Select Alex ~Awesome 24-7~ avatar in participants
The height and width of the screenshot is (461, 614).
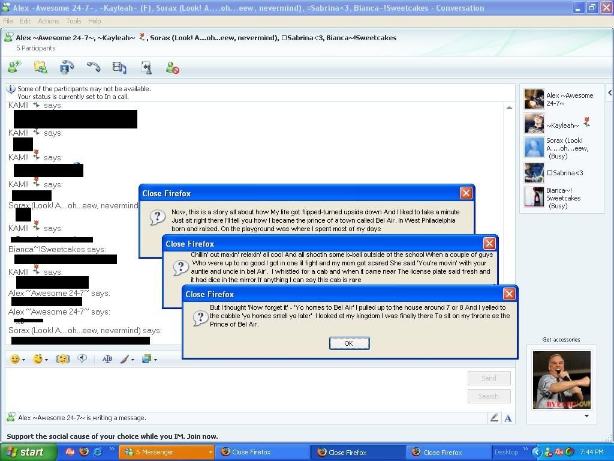click(534, 99)
